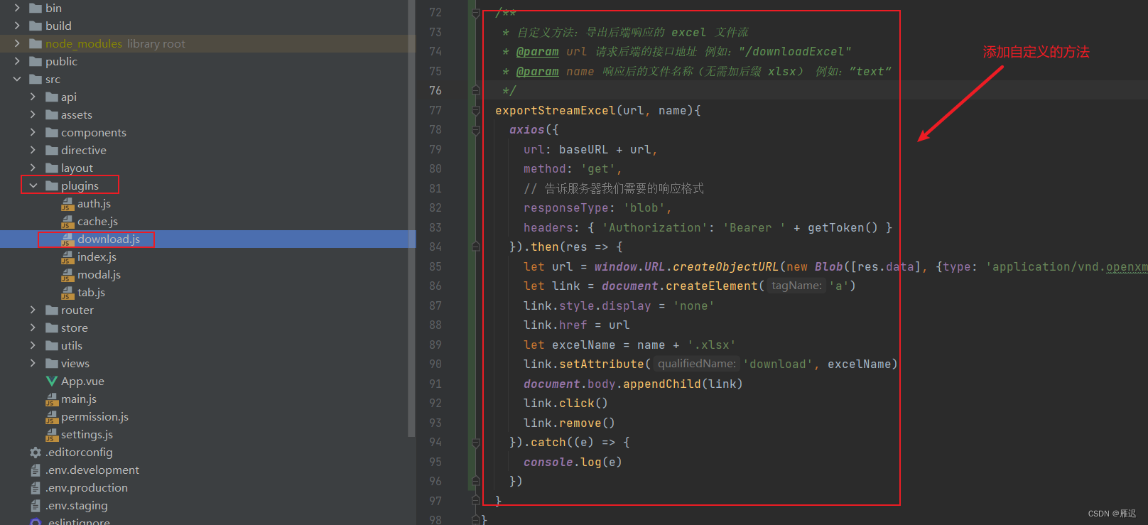1148x525 pixels.
Task: Click the api folder icon
Action: [51, 97]
